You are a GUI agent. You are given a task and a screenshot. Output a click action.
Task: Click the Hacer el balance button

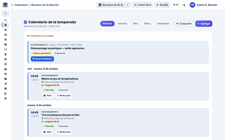coord(42,59)
